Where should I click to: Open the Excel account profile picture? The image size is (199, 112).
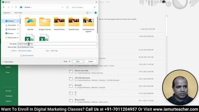[x=164, y=2]
